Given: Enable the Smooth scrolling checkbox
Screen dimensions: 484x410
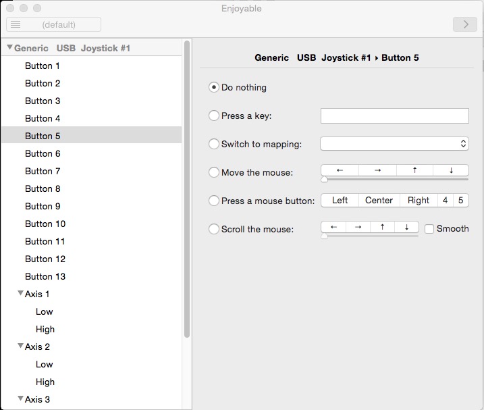Looking at the screenshot, I should coord(429,229).
